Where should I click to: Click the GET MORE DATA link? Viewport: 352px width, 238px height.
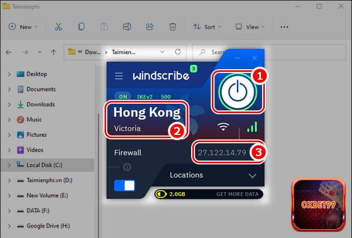237,194
